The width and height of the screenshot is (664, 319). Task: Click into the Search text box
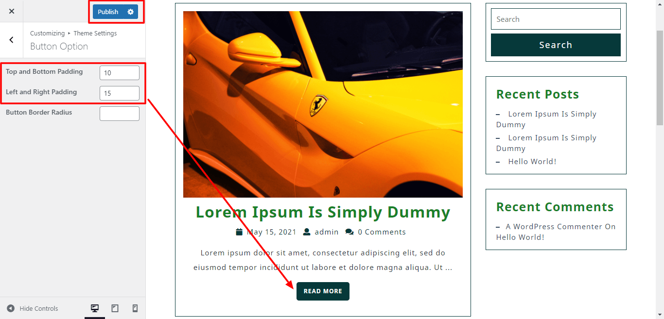click(556, 19)
